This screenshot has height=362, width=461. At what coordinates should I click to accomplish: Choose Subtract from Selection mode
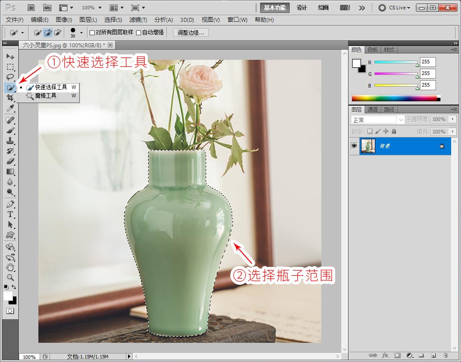tap(58, 33)
